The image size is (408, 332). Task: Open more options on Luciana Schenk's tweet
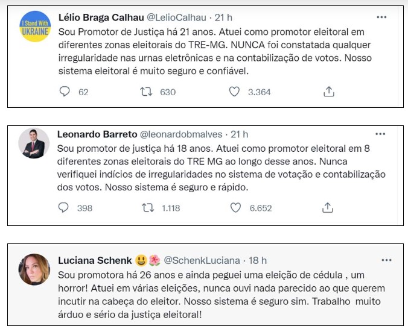click(386, 260)
